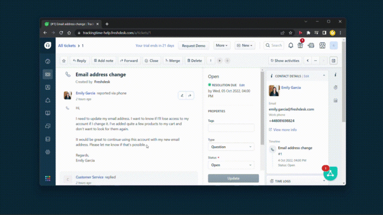Open the Analytics reports icon in sidebar
The image size is (383, 215).
pyautogui.click(x=47, y=139)
